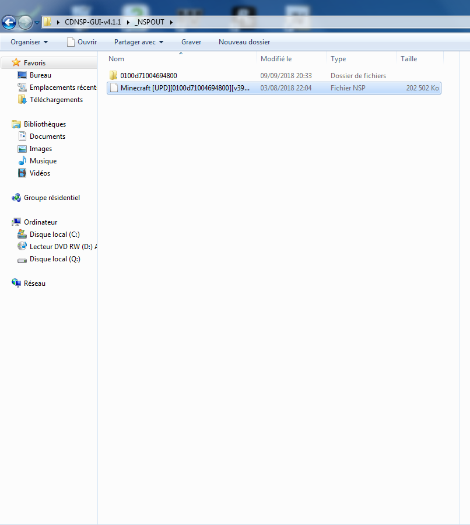The height and width of the screenshot is (525, 470).
Task: Go back with the blue Back arrow
Action: (9, 22)
